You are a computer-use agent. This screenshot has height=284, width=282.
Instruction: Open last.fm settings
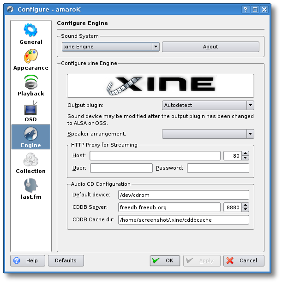pos(31,186)
